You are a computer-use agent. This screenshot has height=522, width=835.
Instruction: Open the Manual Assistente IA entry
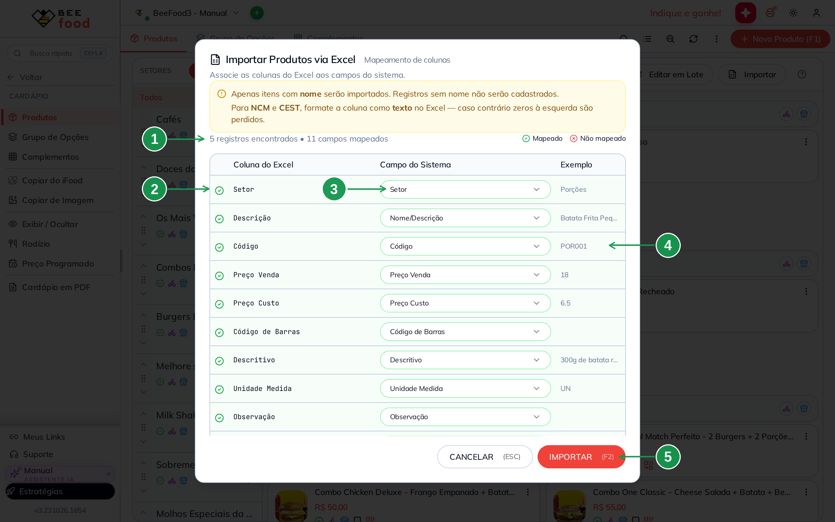click(60, 474)
